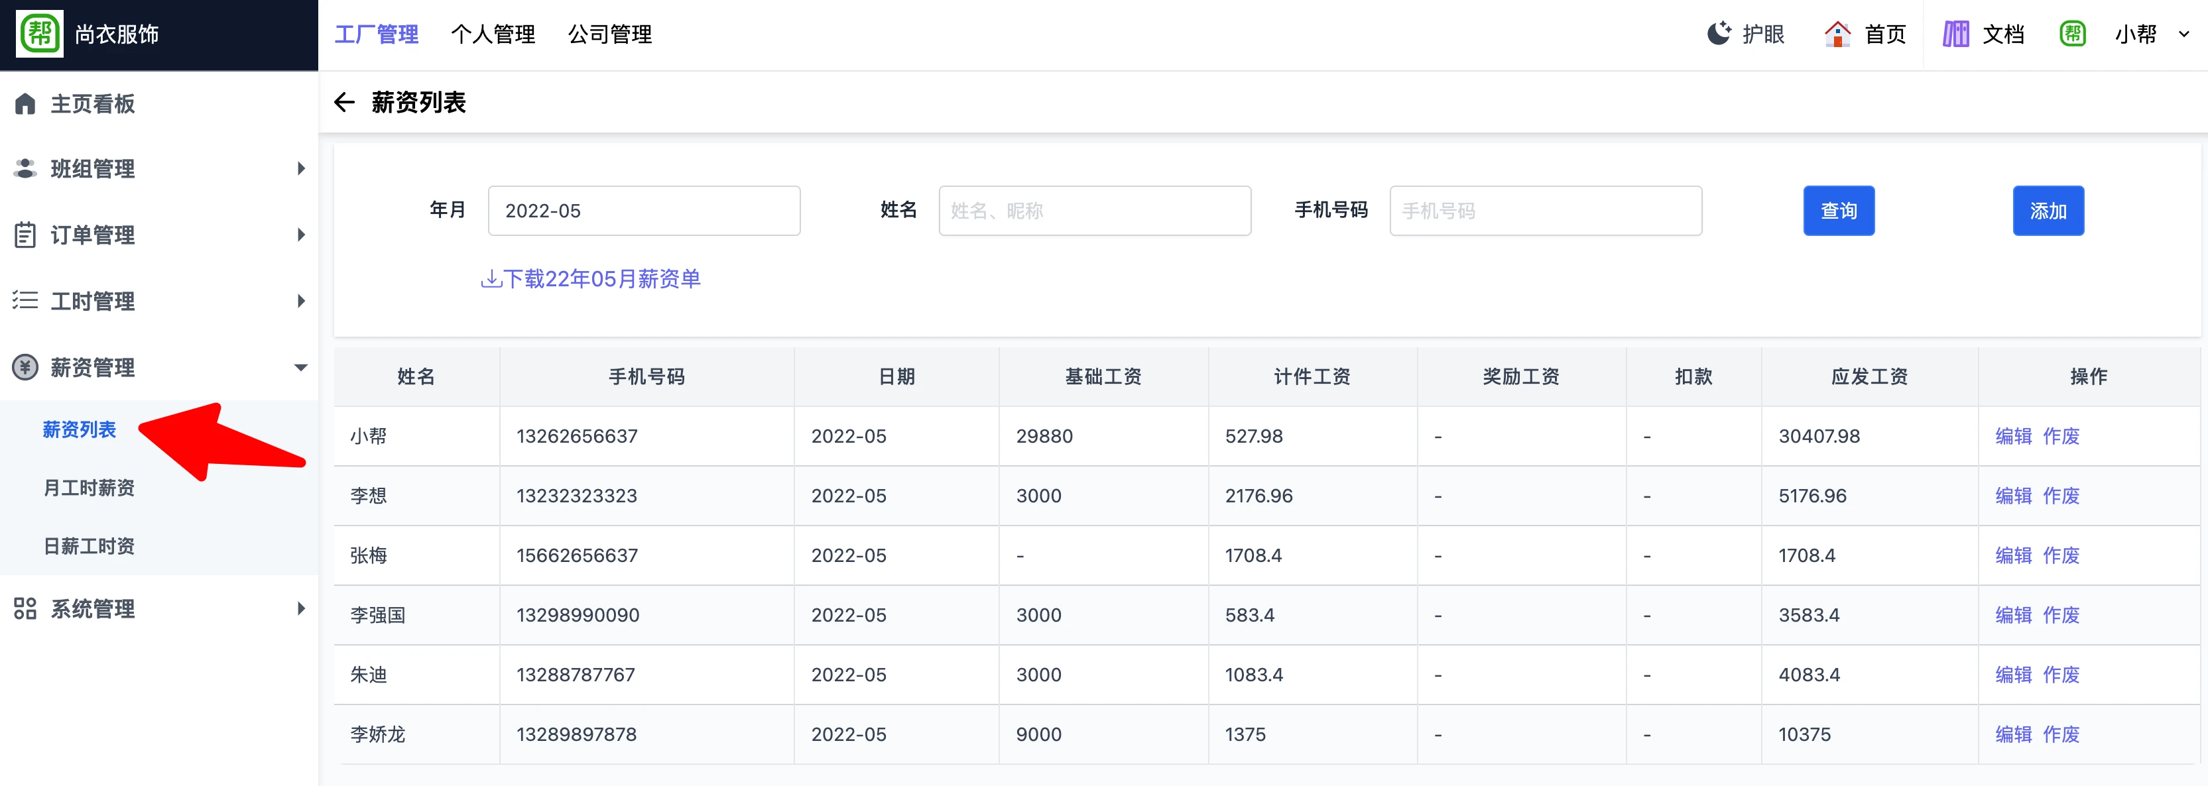Click the 系统管理 grid icon
2208x786 pixels.
[x=25, y=608]
